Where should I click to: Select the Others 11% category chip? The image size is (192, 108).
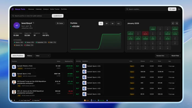(x=29, y=45)
